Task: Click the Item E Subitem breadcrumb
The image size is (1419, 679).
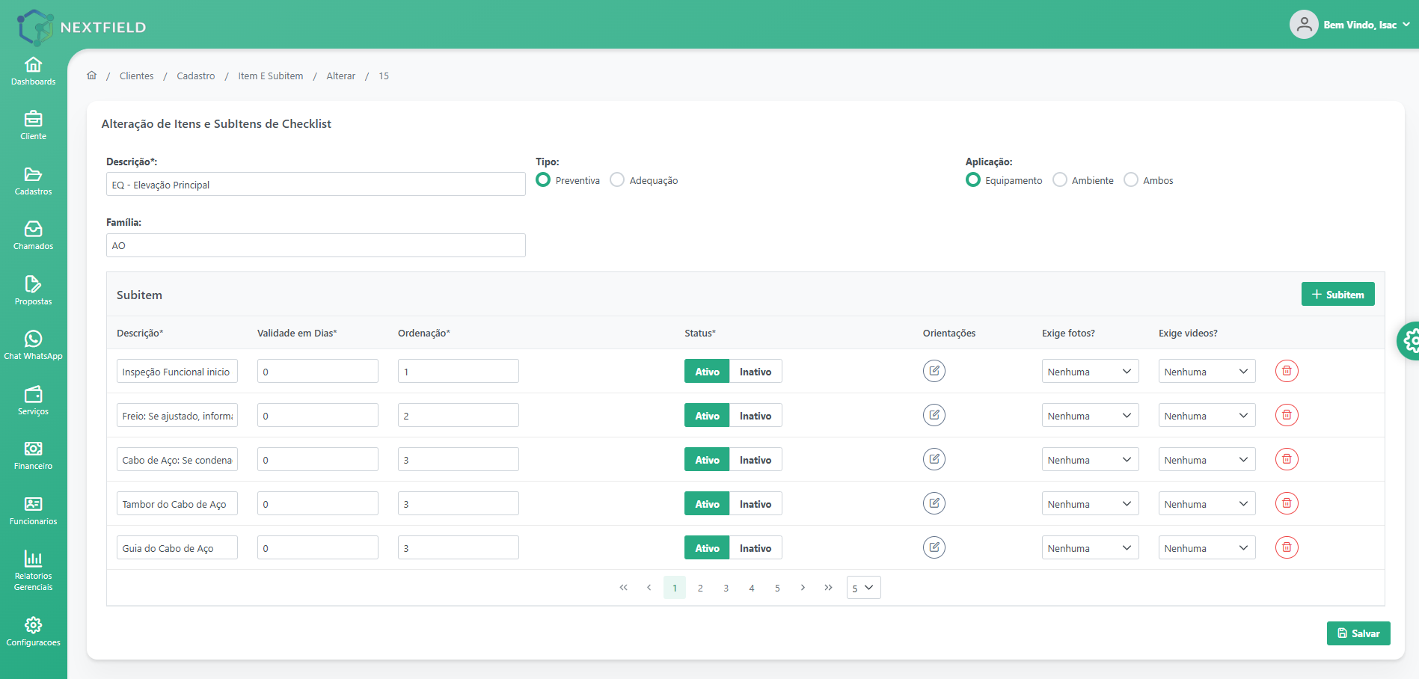Action: point(271,76)
